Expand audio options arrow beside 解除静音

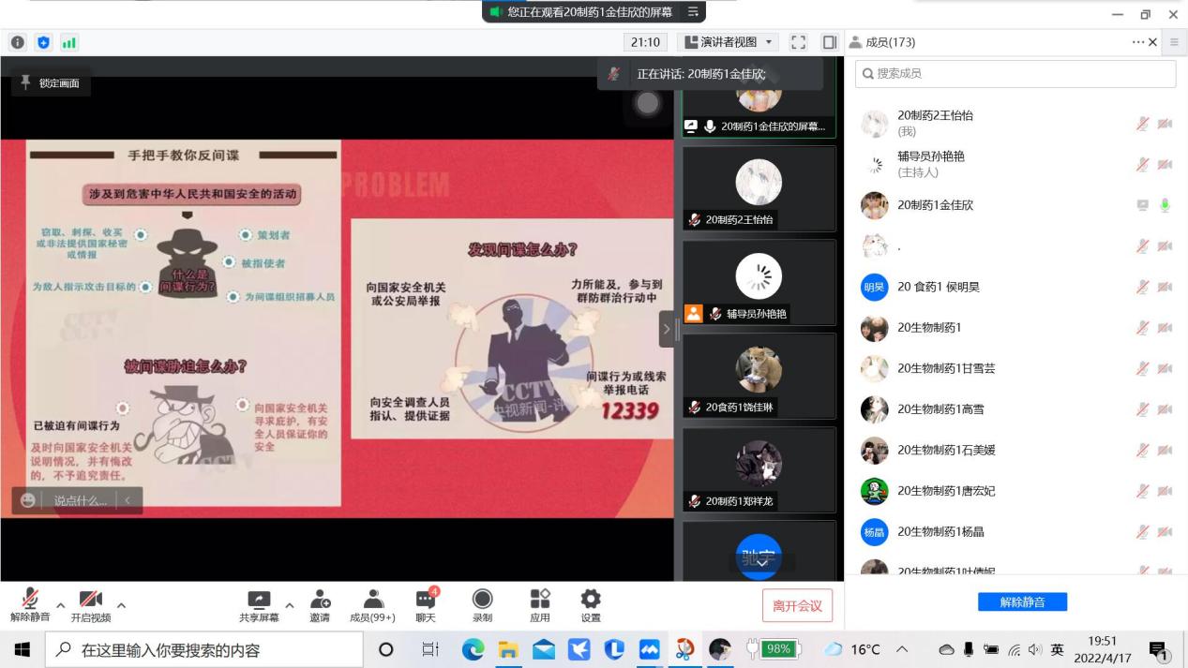61,605
